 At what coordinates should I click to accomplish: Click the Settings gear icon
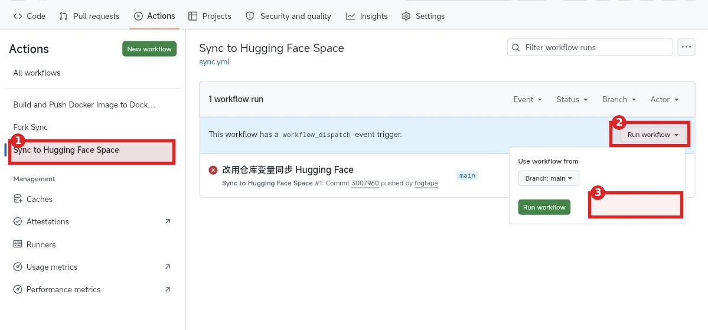tap(406, 17)
